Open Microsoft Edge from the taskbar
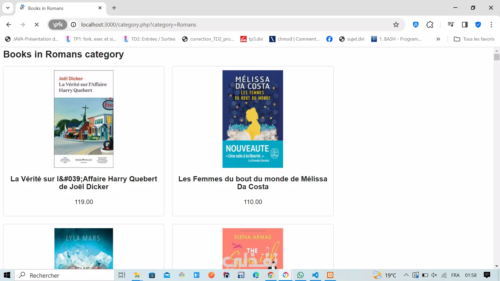500x281 pixels. click(x=256, y=275)
